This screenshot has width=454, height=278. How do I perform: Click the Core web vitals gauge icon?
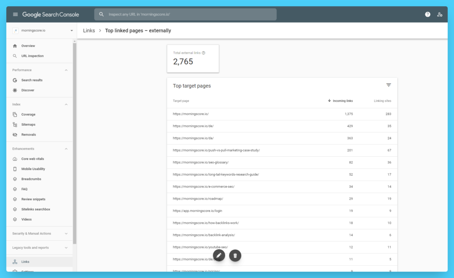(x=15, y=159)
